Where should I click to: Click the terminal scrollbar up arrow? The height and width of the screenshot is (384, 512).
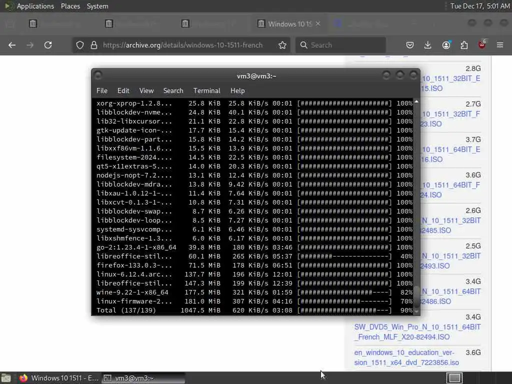pyautogui.click(x=416, y=102)
